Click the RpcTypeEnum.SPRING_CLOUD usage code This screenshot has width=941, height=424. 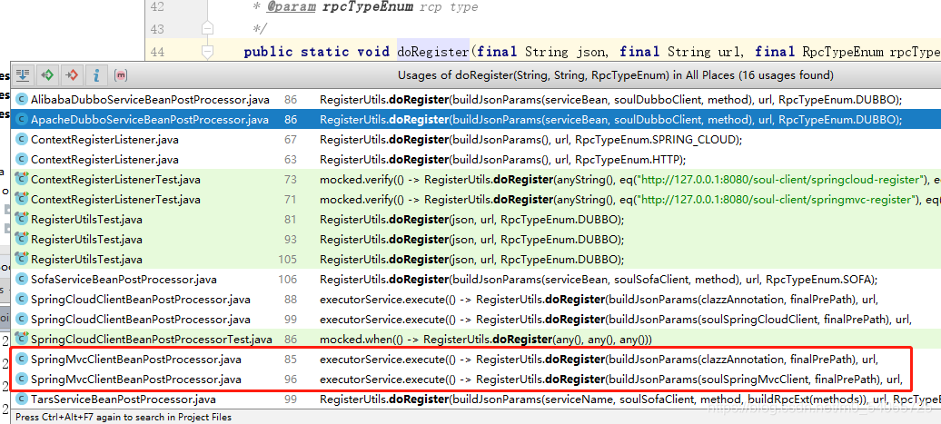coord(531,140)
